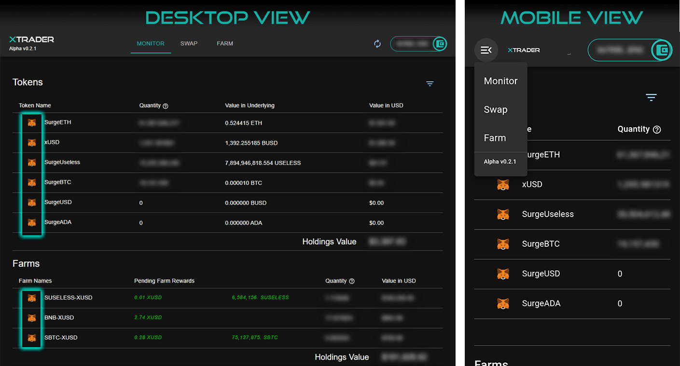Click the desktop wallet icon button
The width and height of the screenshot is (680, 366).
440,44
